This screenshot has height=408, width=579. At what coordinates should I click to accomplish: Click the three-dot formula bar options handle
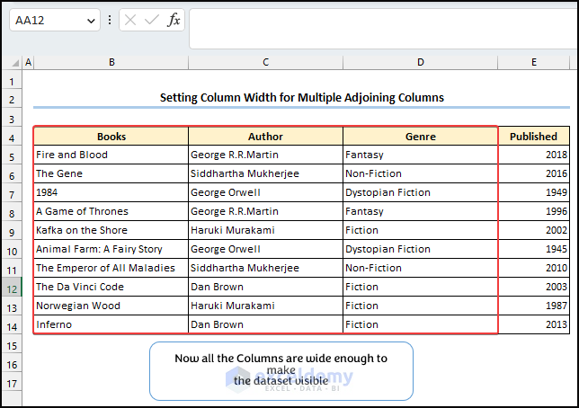click(x=110, y=20)
